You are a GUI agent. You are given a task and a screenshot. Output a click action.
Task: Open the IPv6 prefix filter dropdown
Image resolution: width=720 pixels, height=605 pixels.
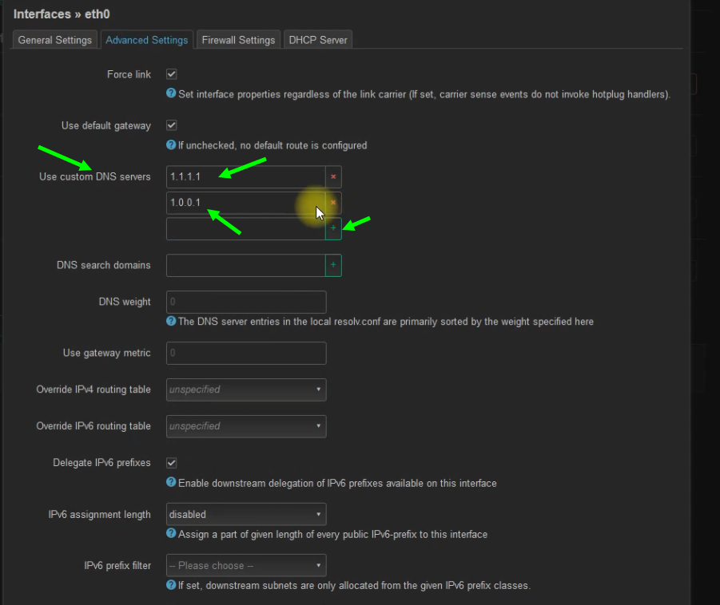246,566
